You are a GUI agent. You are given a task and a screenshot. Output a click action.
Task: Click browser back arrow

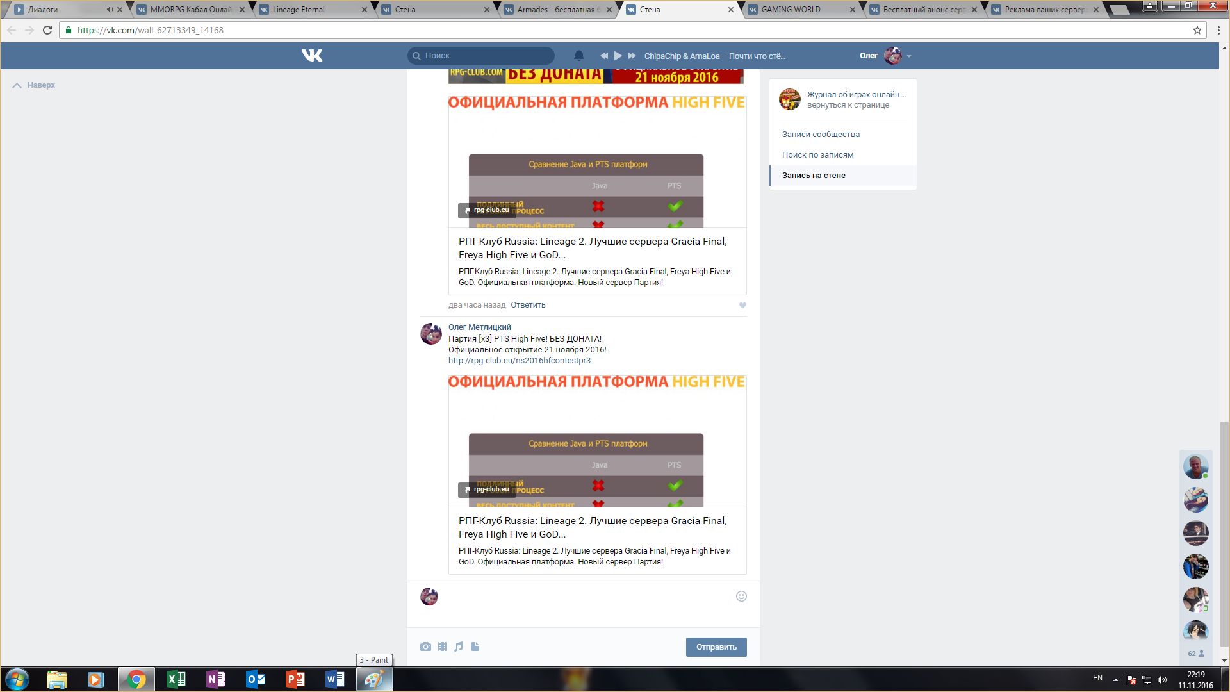12,30
